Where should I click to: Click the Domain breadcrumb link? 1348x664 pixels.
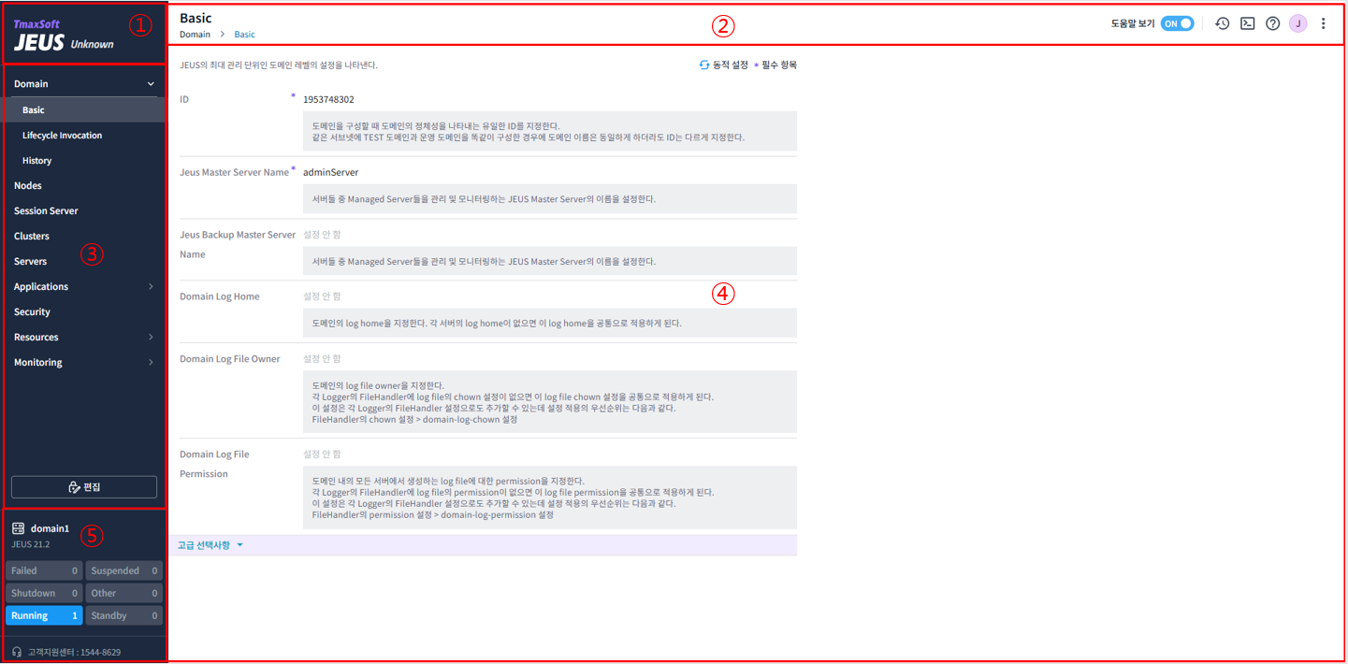point(195,35)
